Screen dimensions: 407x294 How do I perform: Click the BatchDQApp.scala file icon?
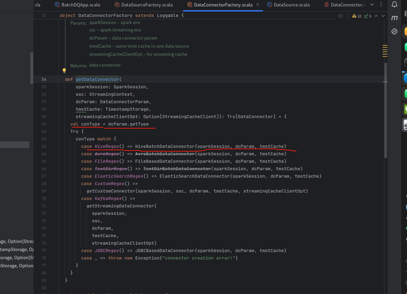(57, 5)
